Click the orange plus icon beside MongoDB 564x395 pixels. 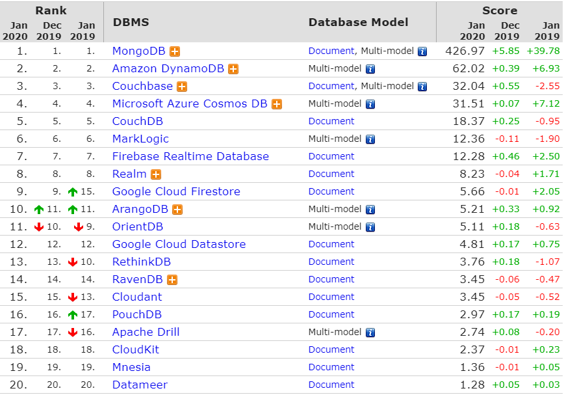coord(175,51)
